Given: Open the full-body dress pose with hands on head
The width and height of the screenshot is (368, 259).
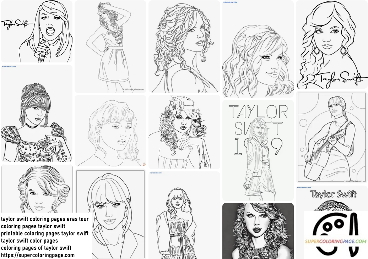Looking at the screenshot, I should click(x=110, y=46).
